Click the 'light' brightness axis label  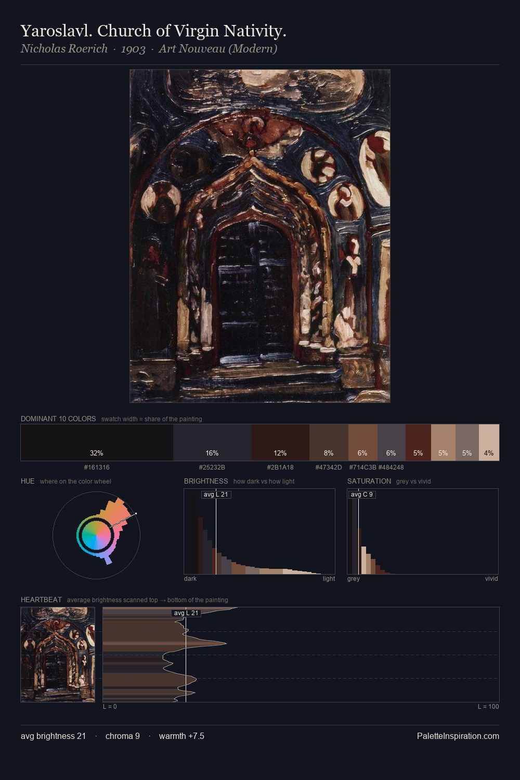coord(329,579)
